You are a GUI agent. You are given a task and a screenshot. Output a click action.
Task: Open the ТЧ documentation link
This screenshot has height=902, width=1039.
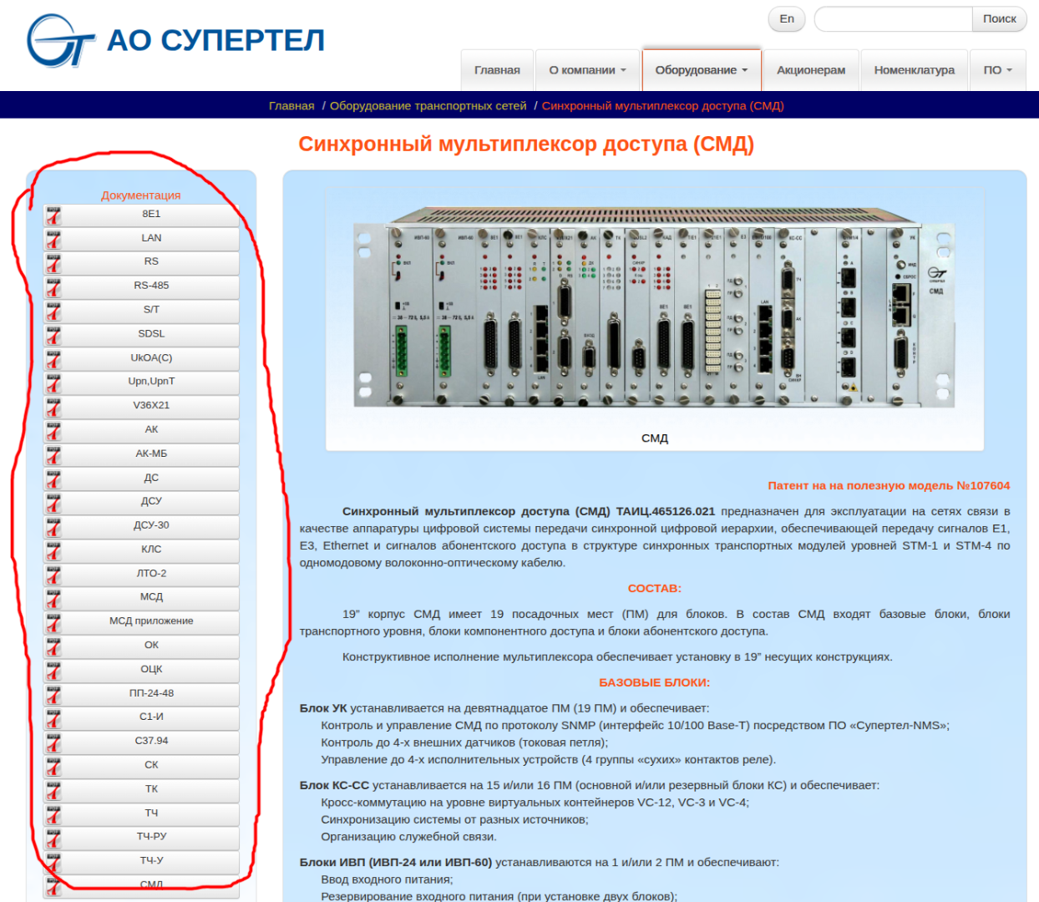point(141,814)
